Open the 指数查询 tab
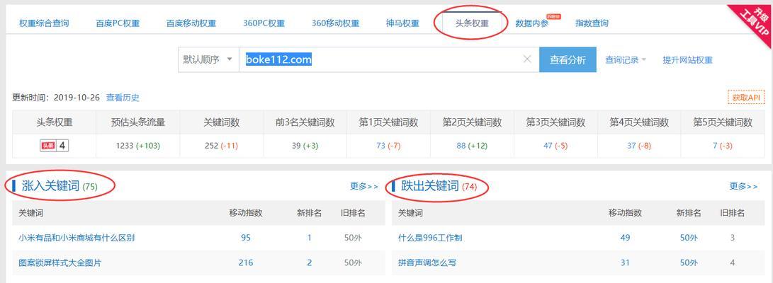Screen dimensions: 773x283 pos(592,23)
